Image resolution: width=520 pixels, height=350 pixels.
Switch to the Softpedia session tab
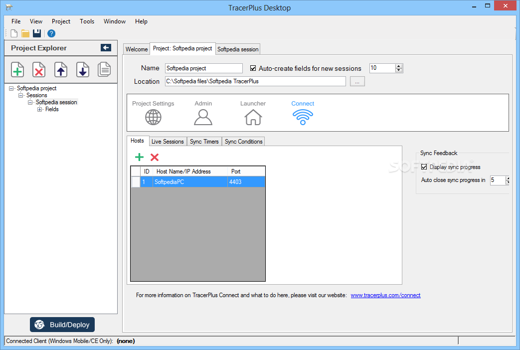[x=238, y=49]
